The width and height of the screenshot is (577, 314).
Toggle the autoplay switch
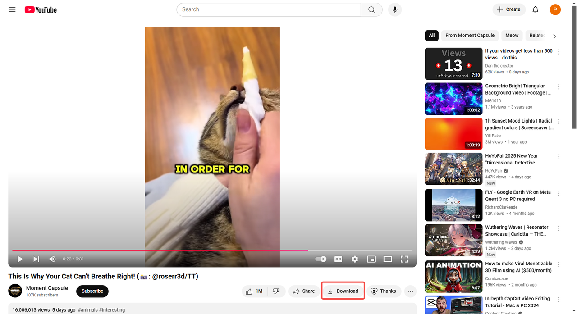click(321, 259)
